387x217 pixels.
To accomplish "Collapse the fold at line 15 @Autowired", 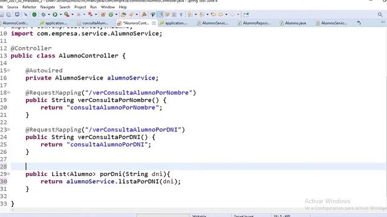I will (8, 70).
